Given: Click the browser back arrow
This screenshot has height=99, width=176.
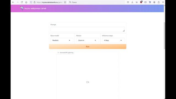Looking at the screenshot, I should [x=13, y=2].
